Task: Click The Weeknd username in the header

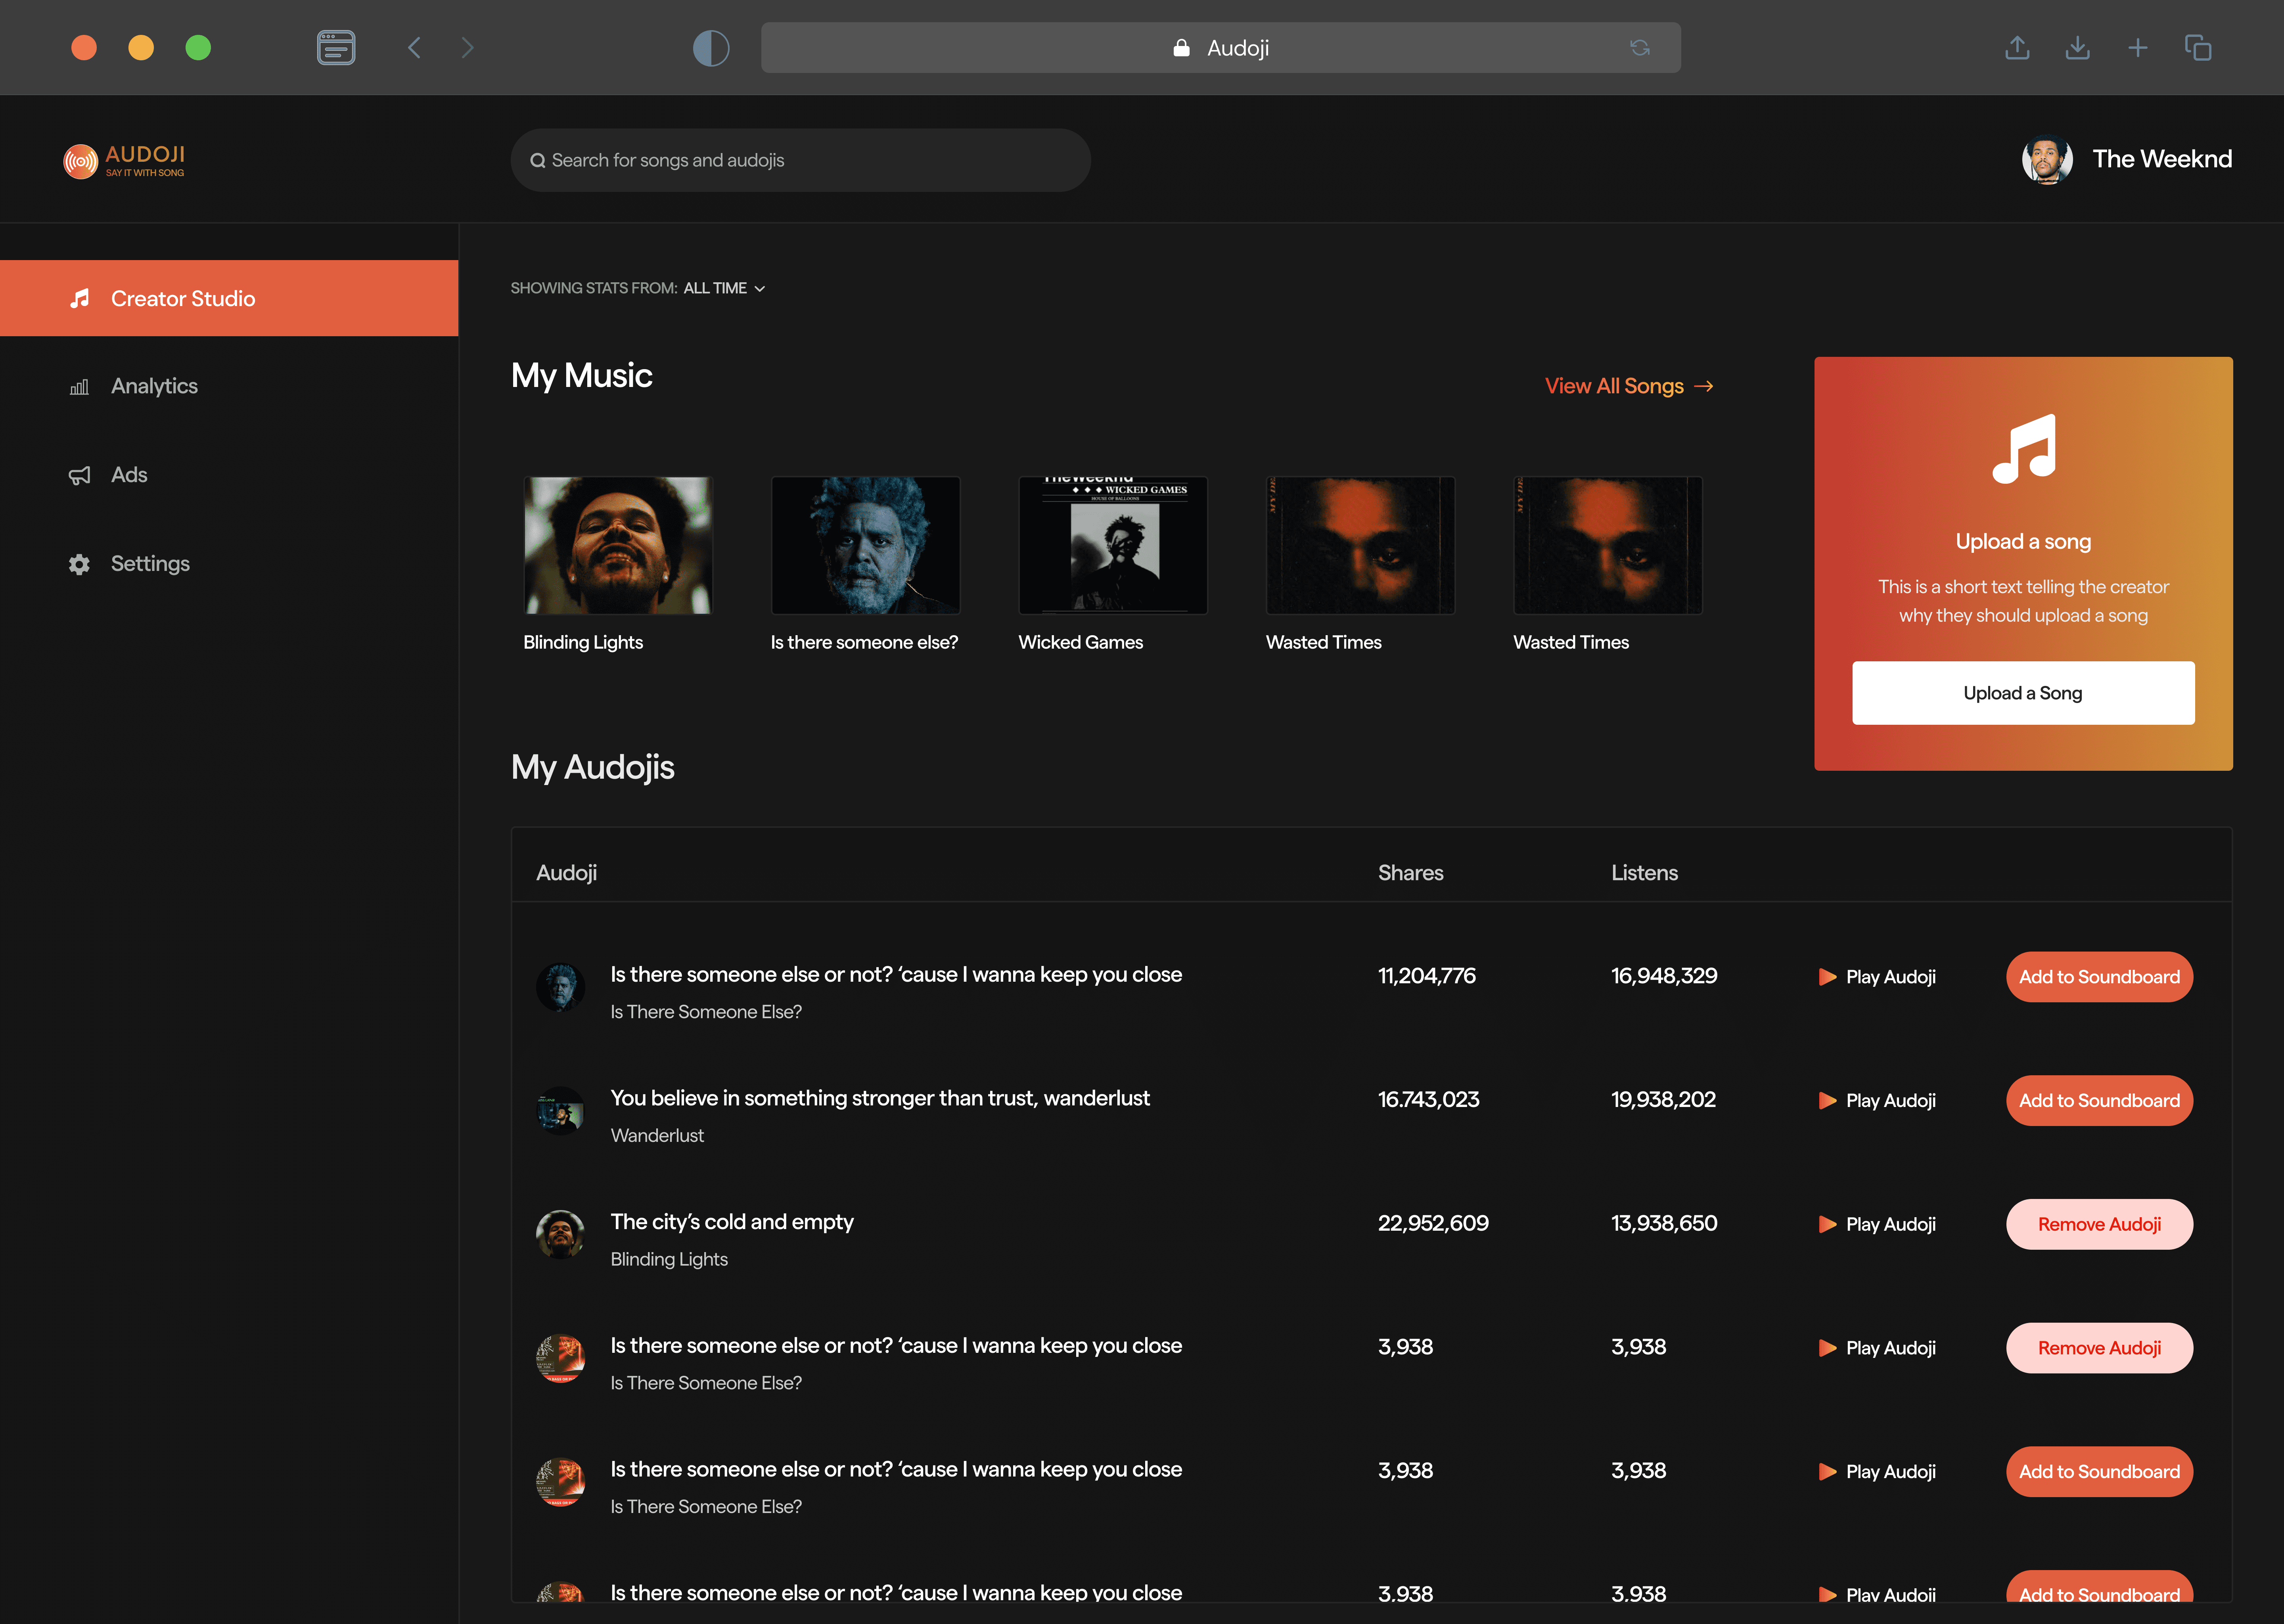Action: click(x=2162, y=159)
